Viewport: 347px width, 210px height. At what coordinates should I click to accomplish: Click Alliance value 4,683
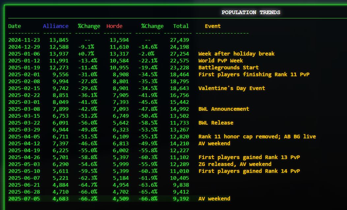[x=61, y=199]
